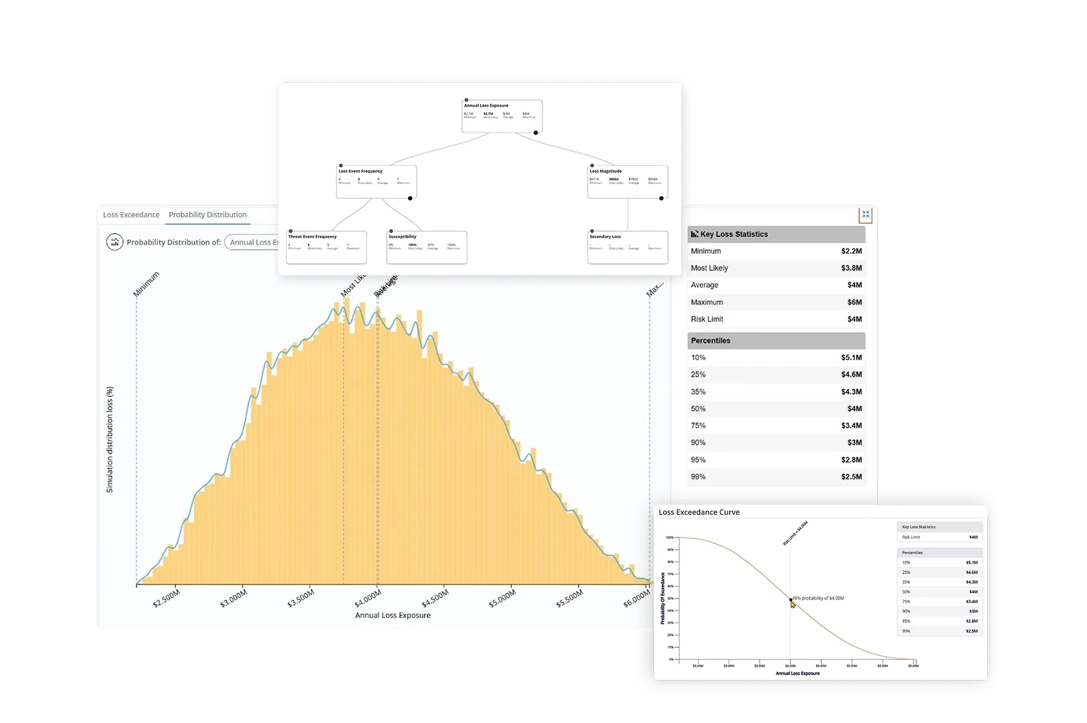This screenshot has width=1087, height=723.
Task: Click the 45% probability point on exceedance curve
Action: tap(791, 600)
